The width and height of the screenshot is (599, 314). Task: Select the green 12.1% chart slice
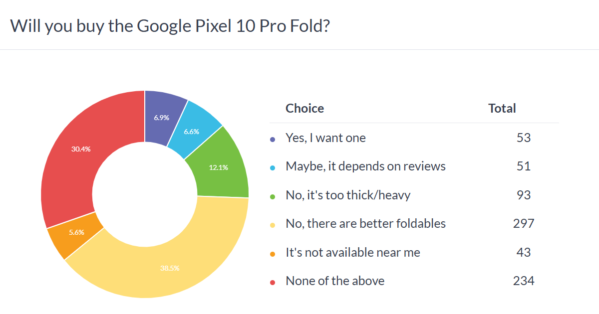tap(219, 166)
